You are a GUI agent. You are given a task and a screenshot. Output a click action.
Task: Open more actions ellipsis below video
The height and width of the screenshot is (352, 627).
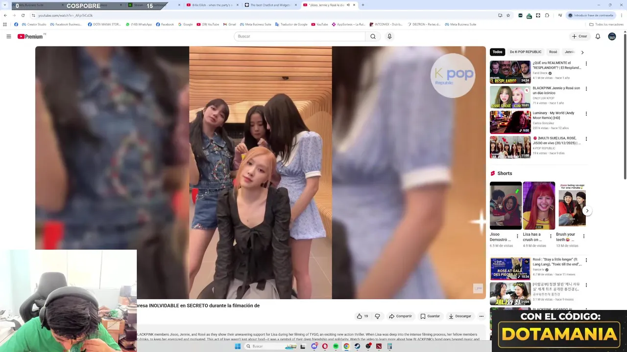(481, 316)
